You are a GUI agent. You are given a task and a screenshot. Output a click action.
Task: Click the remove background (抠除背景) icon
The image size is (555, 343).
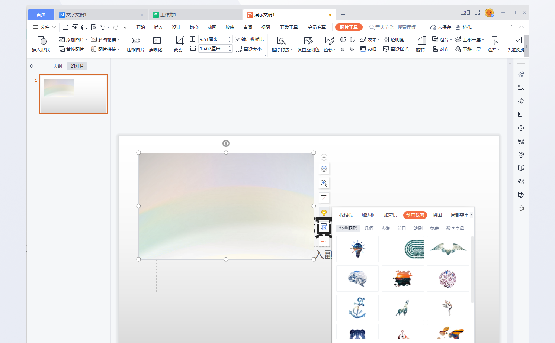pos(282,41)
